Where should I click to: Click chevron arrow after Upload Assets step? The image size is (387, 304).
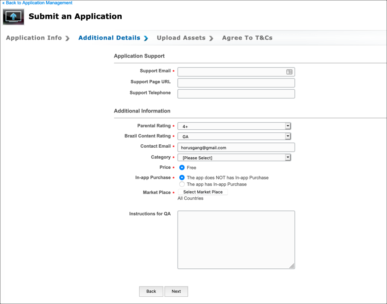click(211, 38)
